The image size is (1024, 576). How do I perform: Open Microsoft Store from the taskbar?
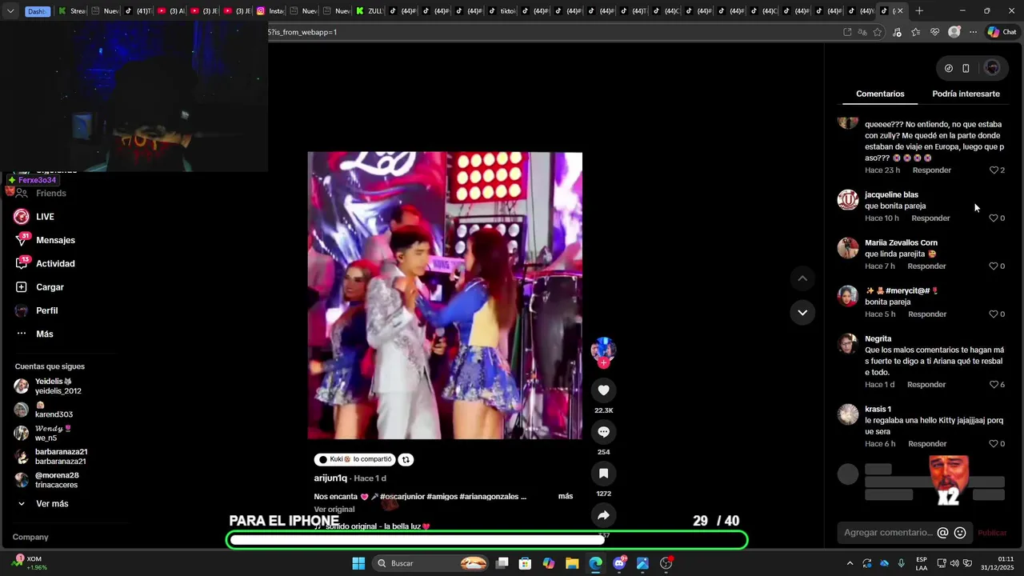click(x=525, y=563)
